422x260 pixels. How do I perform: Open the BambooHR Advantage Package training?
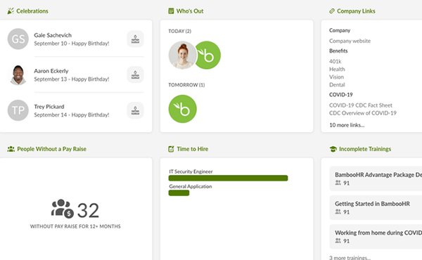tap(376, 178)
